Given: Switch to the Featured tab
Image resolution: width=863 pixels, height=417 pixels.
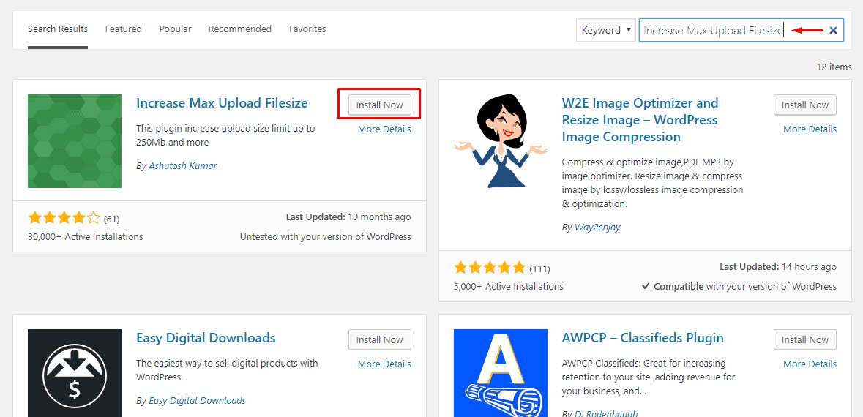Looking at the screenshot, I should pos(123,29).
